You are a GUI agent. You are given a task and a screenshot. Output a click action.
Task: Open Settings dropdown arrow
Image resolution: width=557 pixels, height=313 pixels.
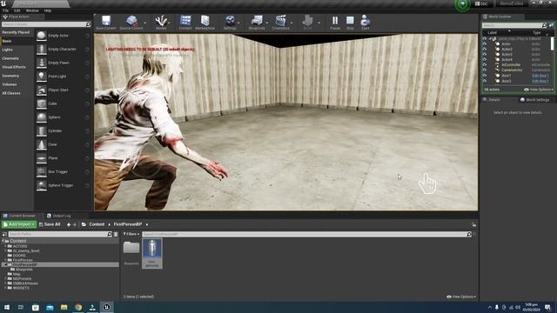238,23
